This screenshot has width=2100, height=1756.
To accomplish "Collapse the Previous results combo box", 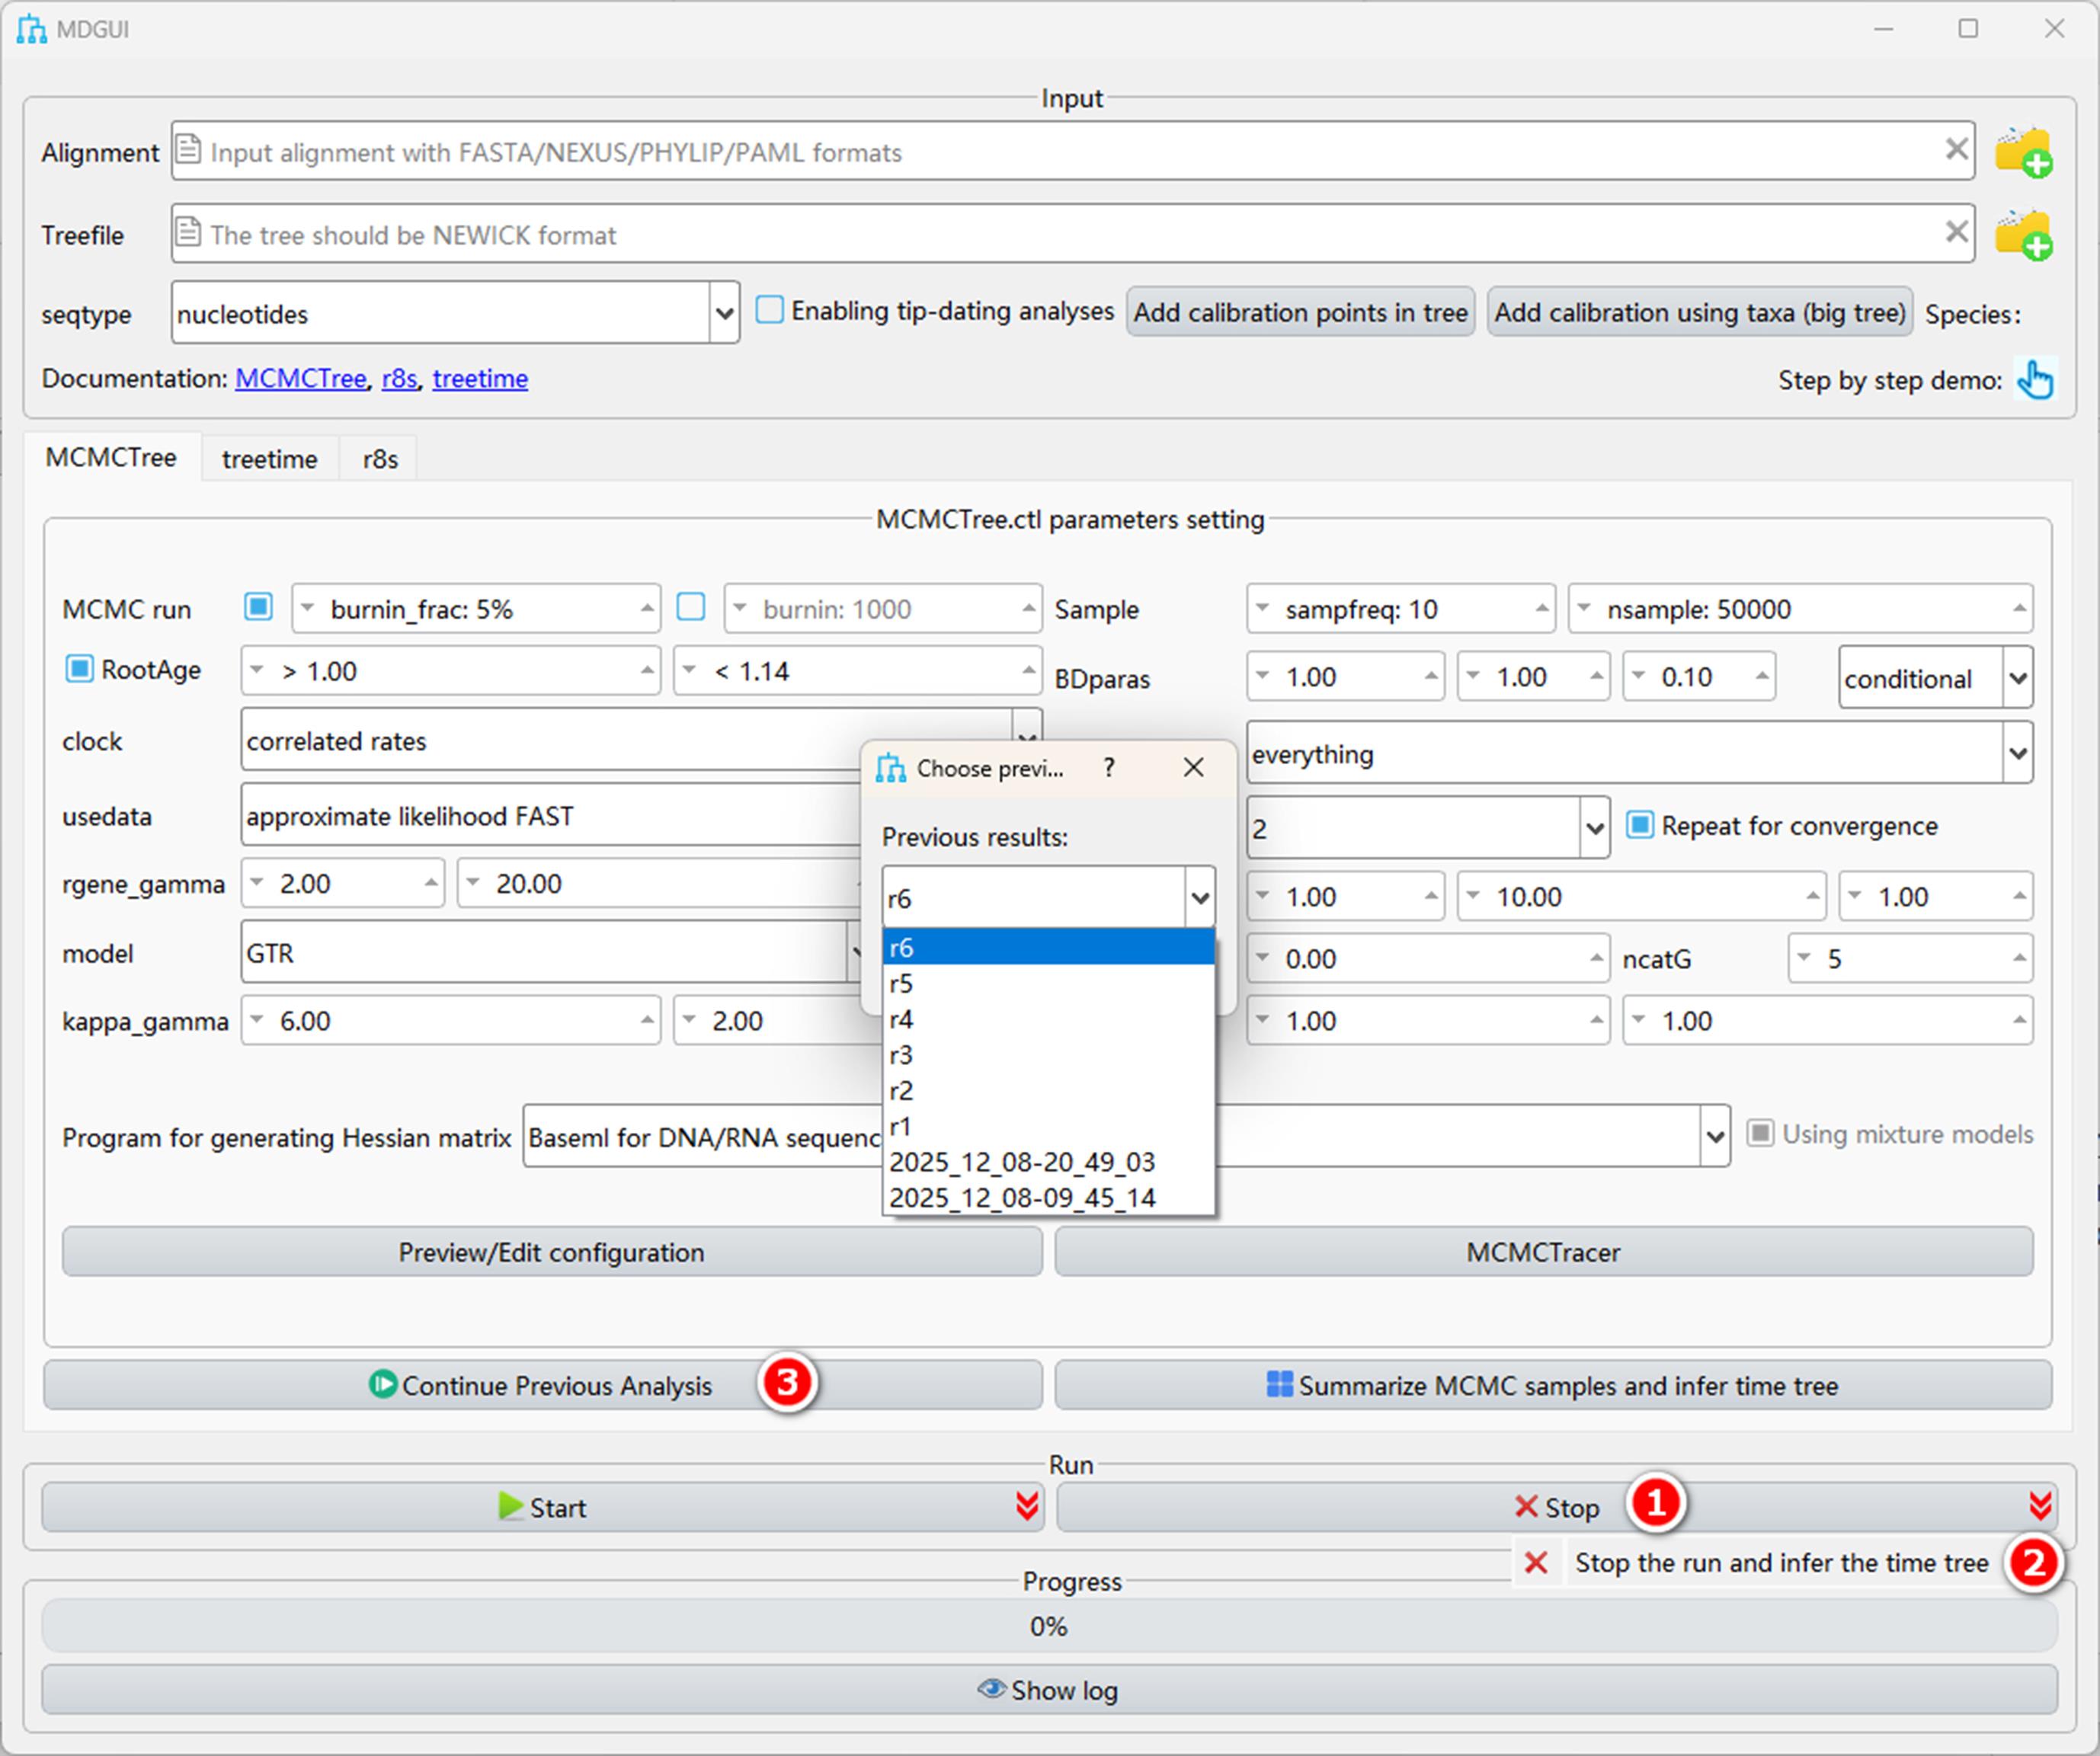I will click(1200, 898).
